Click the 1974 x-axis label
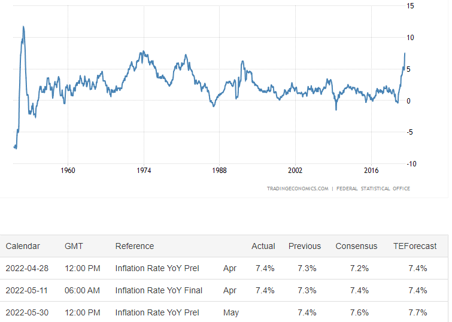The height and width of the screenshot is (322, 452). [x=144, y=171]
